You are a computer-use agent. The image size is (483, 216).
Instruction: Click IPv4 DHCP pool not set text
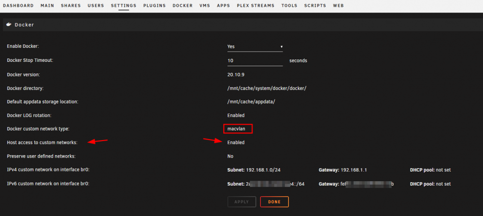point(430,170)
